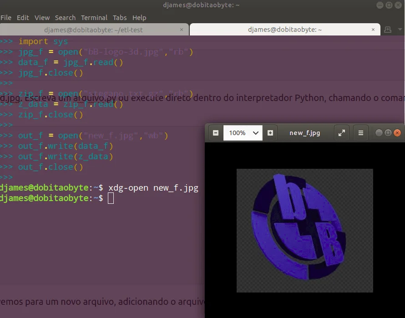Select the djames@dobitaobyte: ~ tab

(x=284, y=30)
